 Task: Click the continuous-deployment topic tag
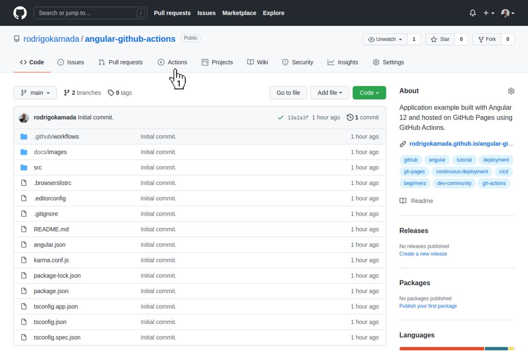pyautogui.click(x=462, y=172)
